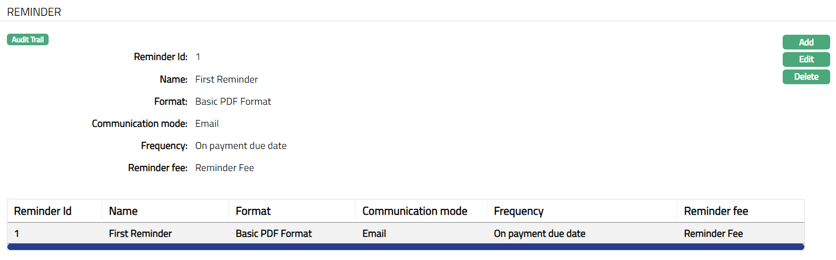
Task: Click First Reminder in the table row
Action: 140,234
